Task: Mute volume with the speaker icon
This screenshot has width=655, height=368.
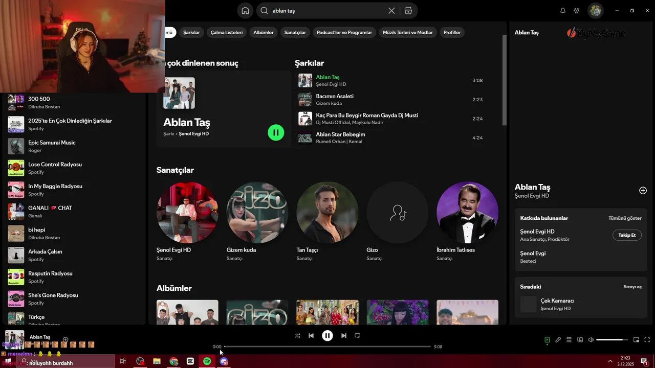Action: tap(591, 340)
